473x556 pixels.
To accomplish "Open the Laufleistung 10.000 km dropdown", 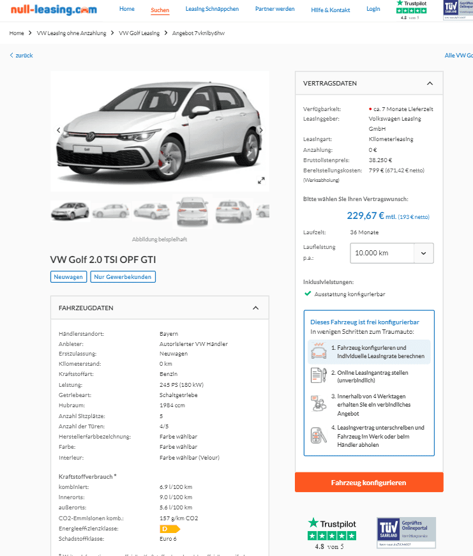I will [392, 253].
